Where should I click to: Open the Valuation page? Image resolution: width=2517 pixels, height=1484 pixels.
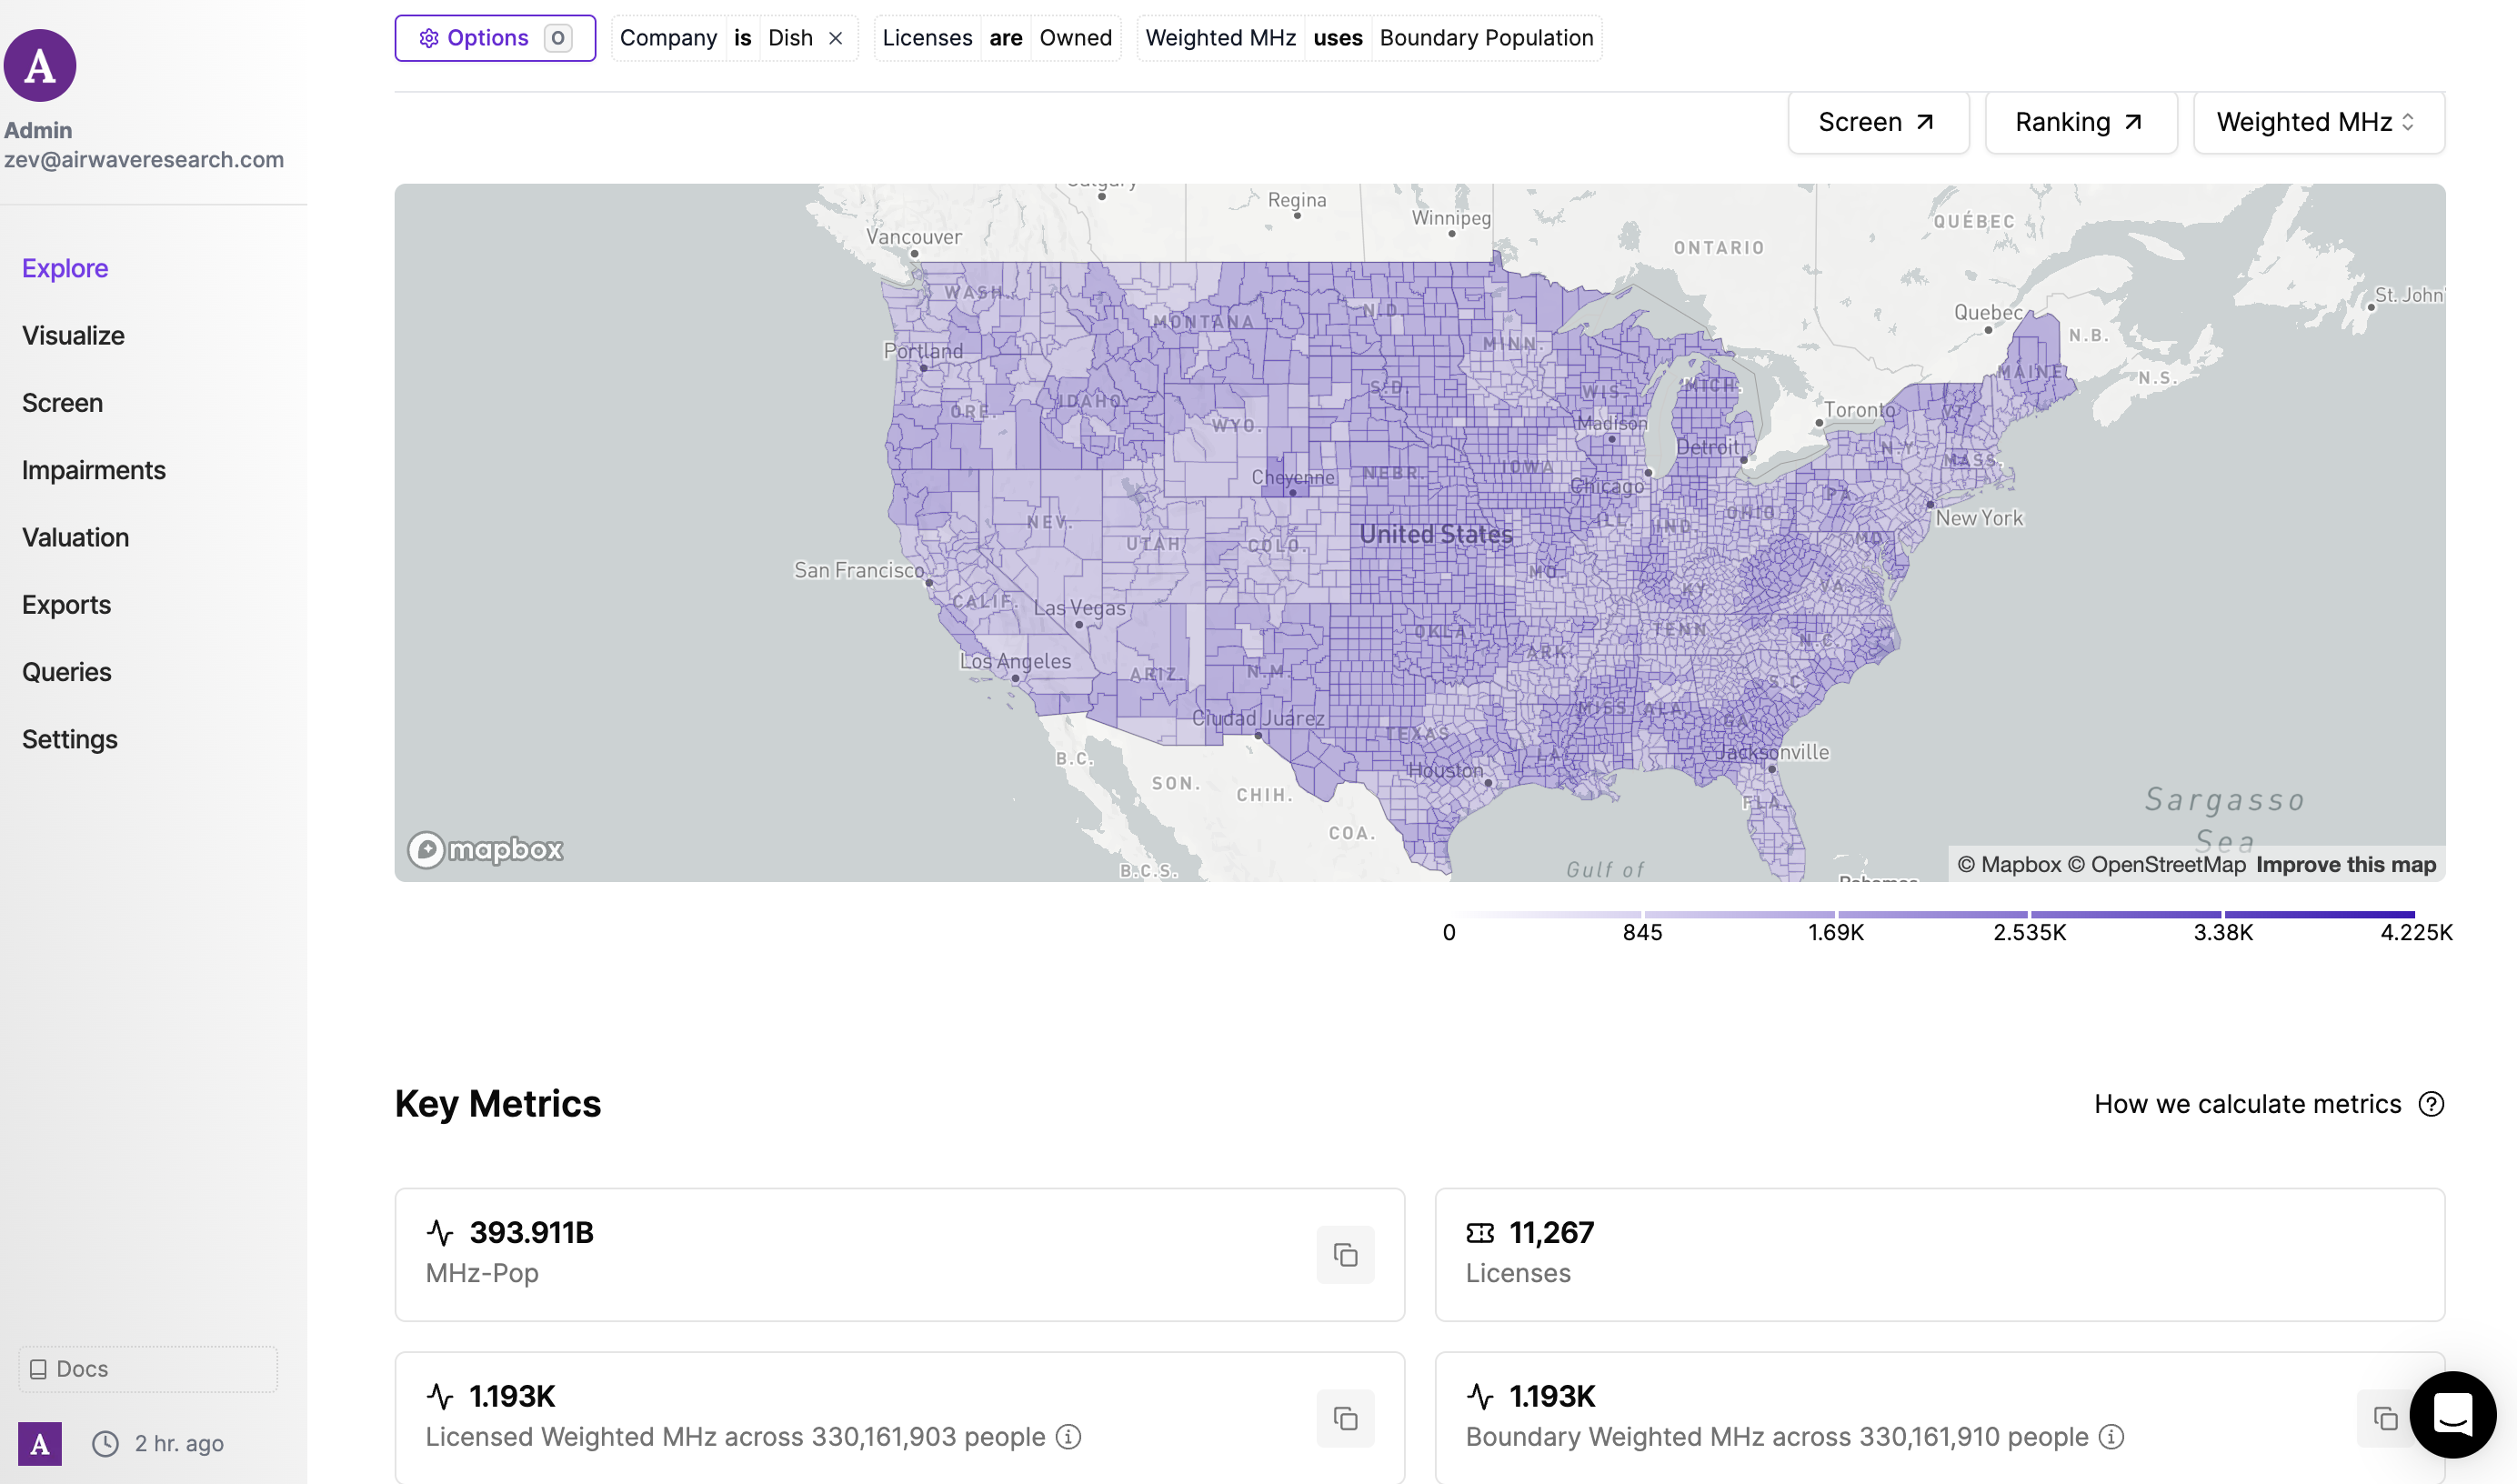coord(75,538)
